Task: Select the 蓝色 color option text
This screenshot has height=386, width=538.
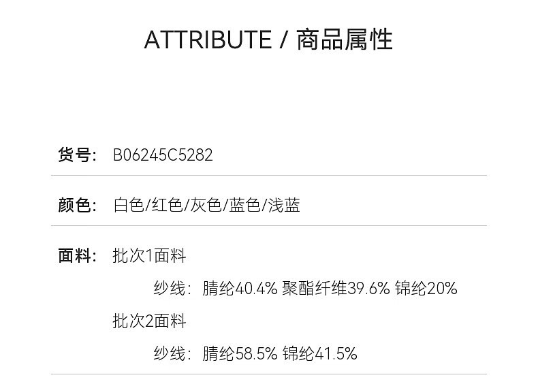Action: click(245, 205)
